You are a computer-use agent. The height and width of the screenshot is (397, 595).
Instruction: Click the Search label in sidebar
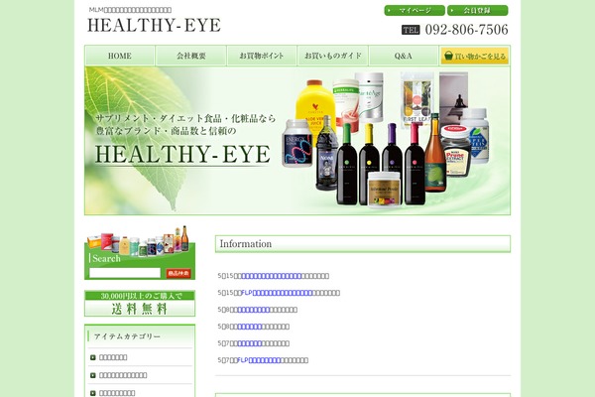pos(106,258)
